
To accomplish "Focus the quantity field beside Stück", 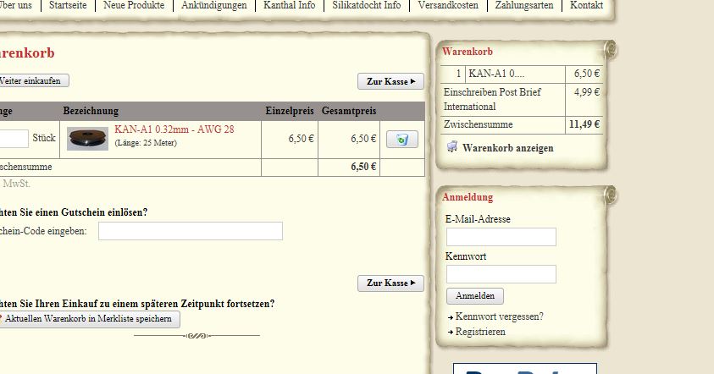I will 14,138.
